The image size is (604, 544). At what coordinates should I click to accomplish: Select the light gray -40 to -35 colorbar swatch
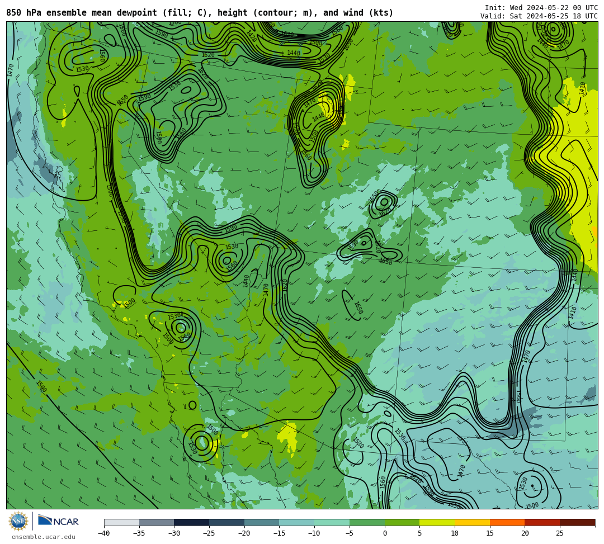click(122, 522)
